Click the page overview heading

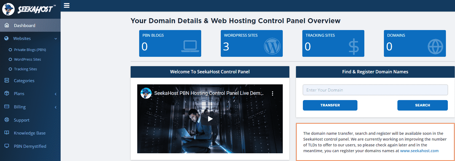click(235, 21)
